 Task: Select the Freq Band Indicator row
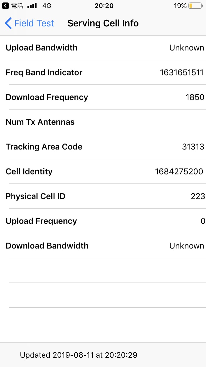(103, 72)
